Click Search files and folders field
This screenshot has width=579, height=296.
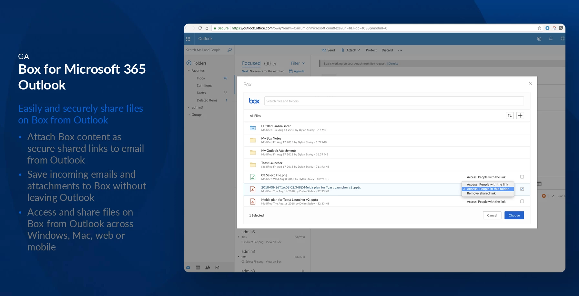[394, 101]
